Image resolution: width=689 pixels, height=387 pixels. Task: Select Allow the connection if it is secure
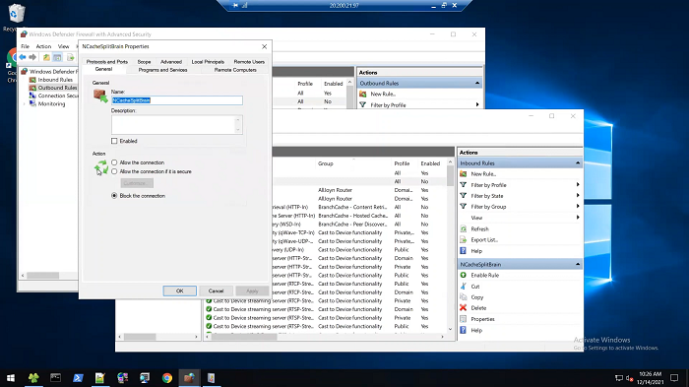[114, 171]
